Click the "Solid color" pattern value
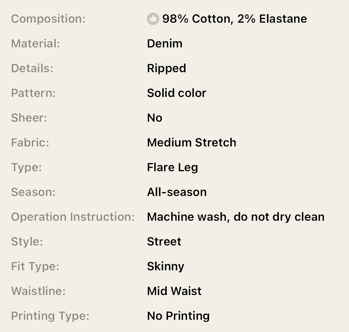Viewport: 349px width, 332px height. (177, 93)
